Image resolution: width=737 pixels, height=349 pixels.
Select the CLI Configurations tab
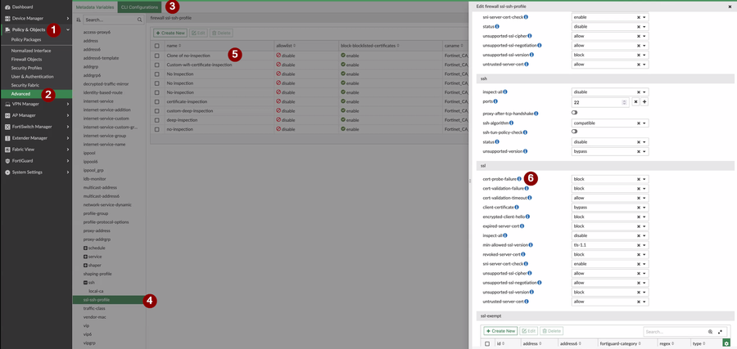[139, 7]
